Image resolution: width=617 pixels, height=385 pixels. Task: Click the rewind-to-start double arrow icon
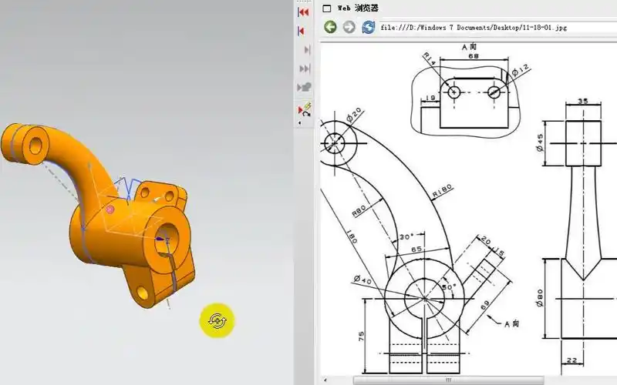pyautogui.click(x=304, y=12)
